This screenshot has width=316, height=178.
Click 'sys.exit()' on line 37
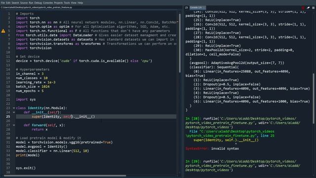pyautogui.click(x=26, y=168)
